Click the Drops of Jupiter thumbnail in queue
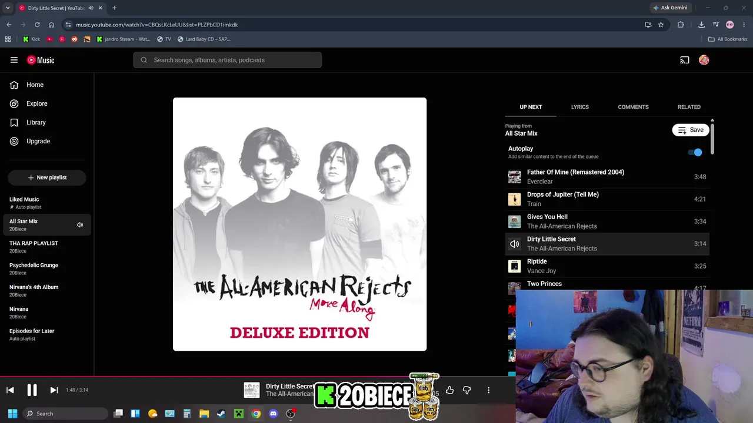The image size is (753, 423). pos(515,199)
